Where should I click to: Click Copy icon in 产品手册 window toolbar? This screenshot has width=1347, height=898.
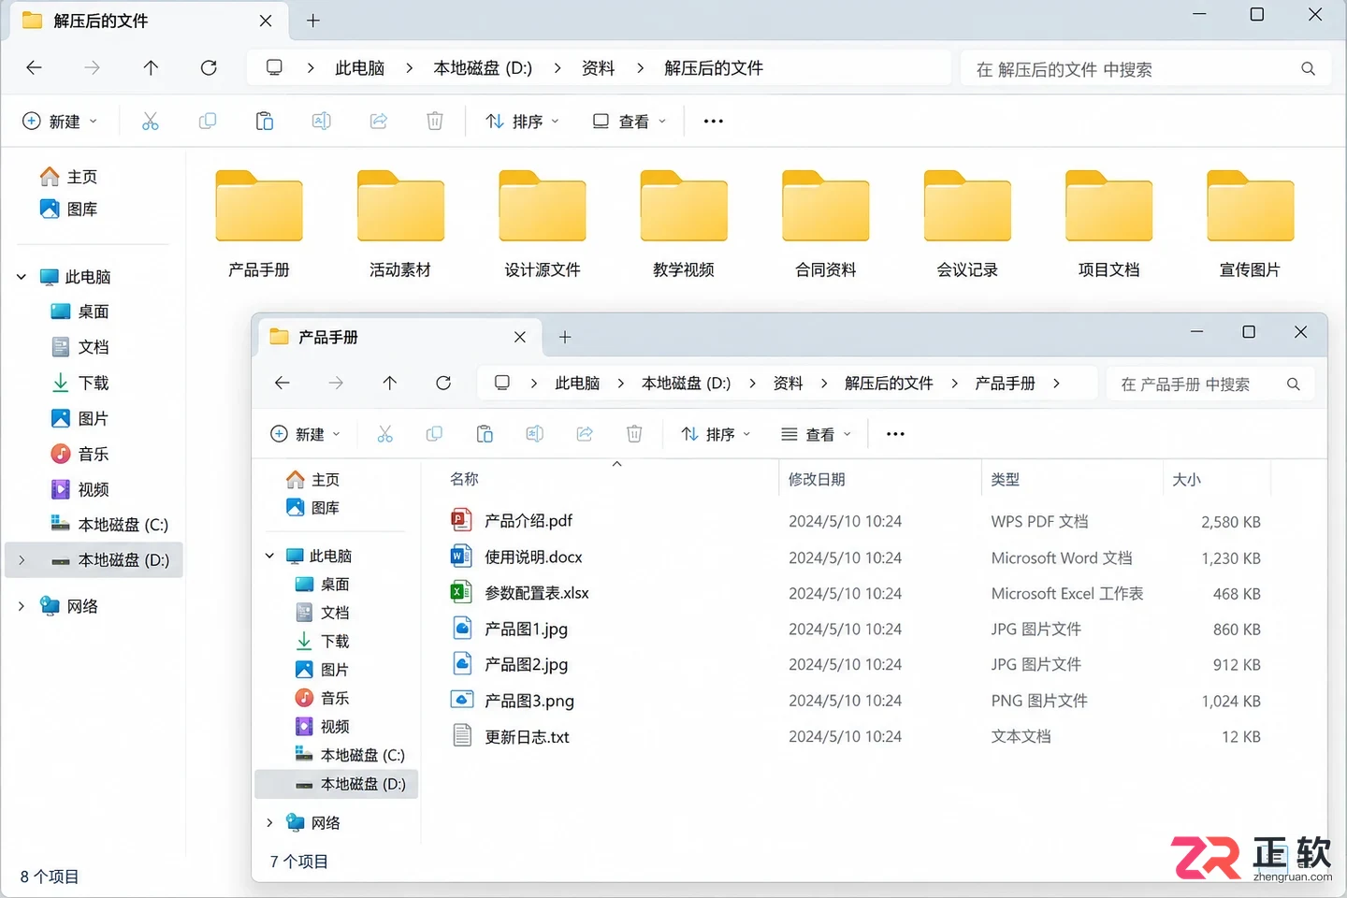pos(434,434)
